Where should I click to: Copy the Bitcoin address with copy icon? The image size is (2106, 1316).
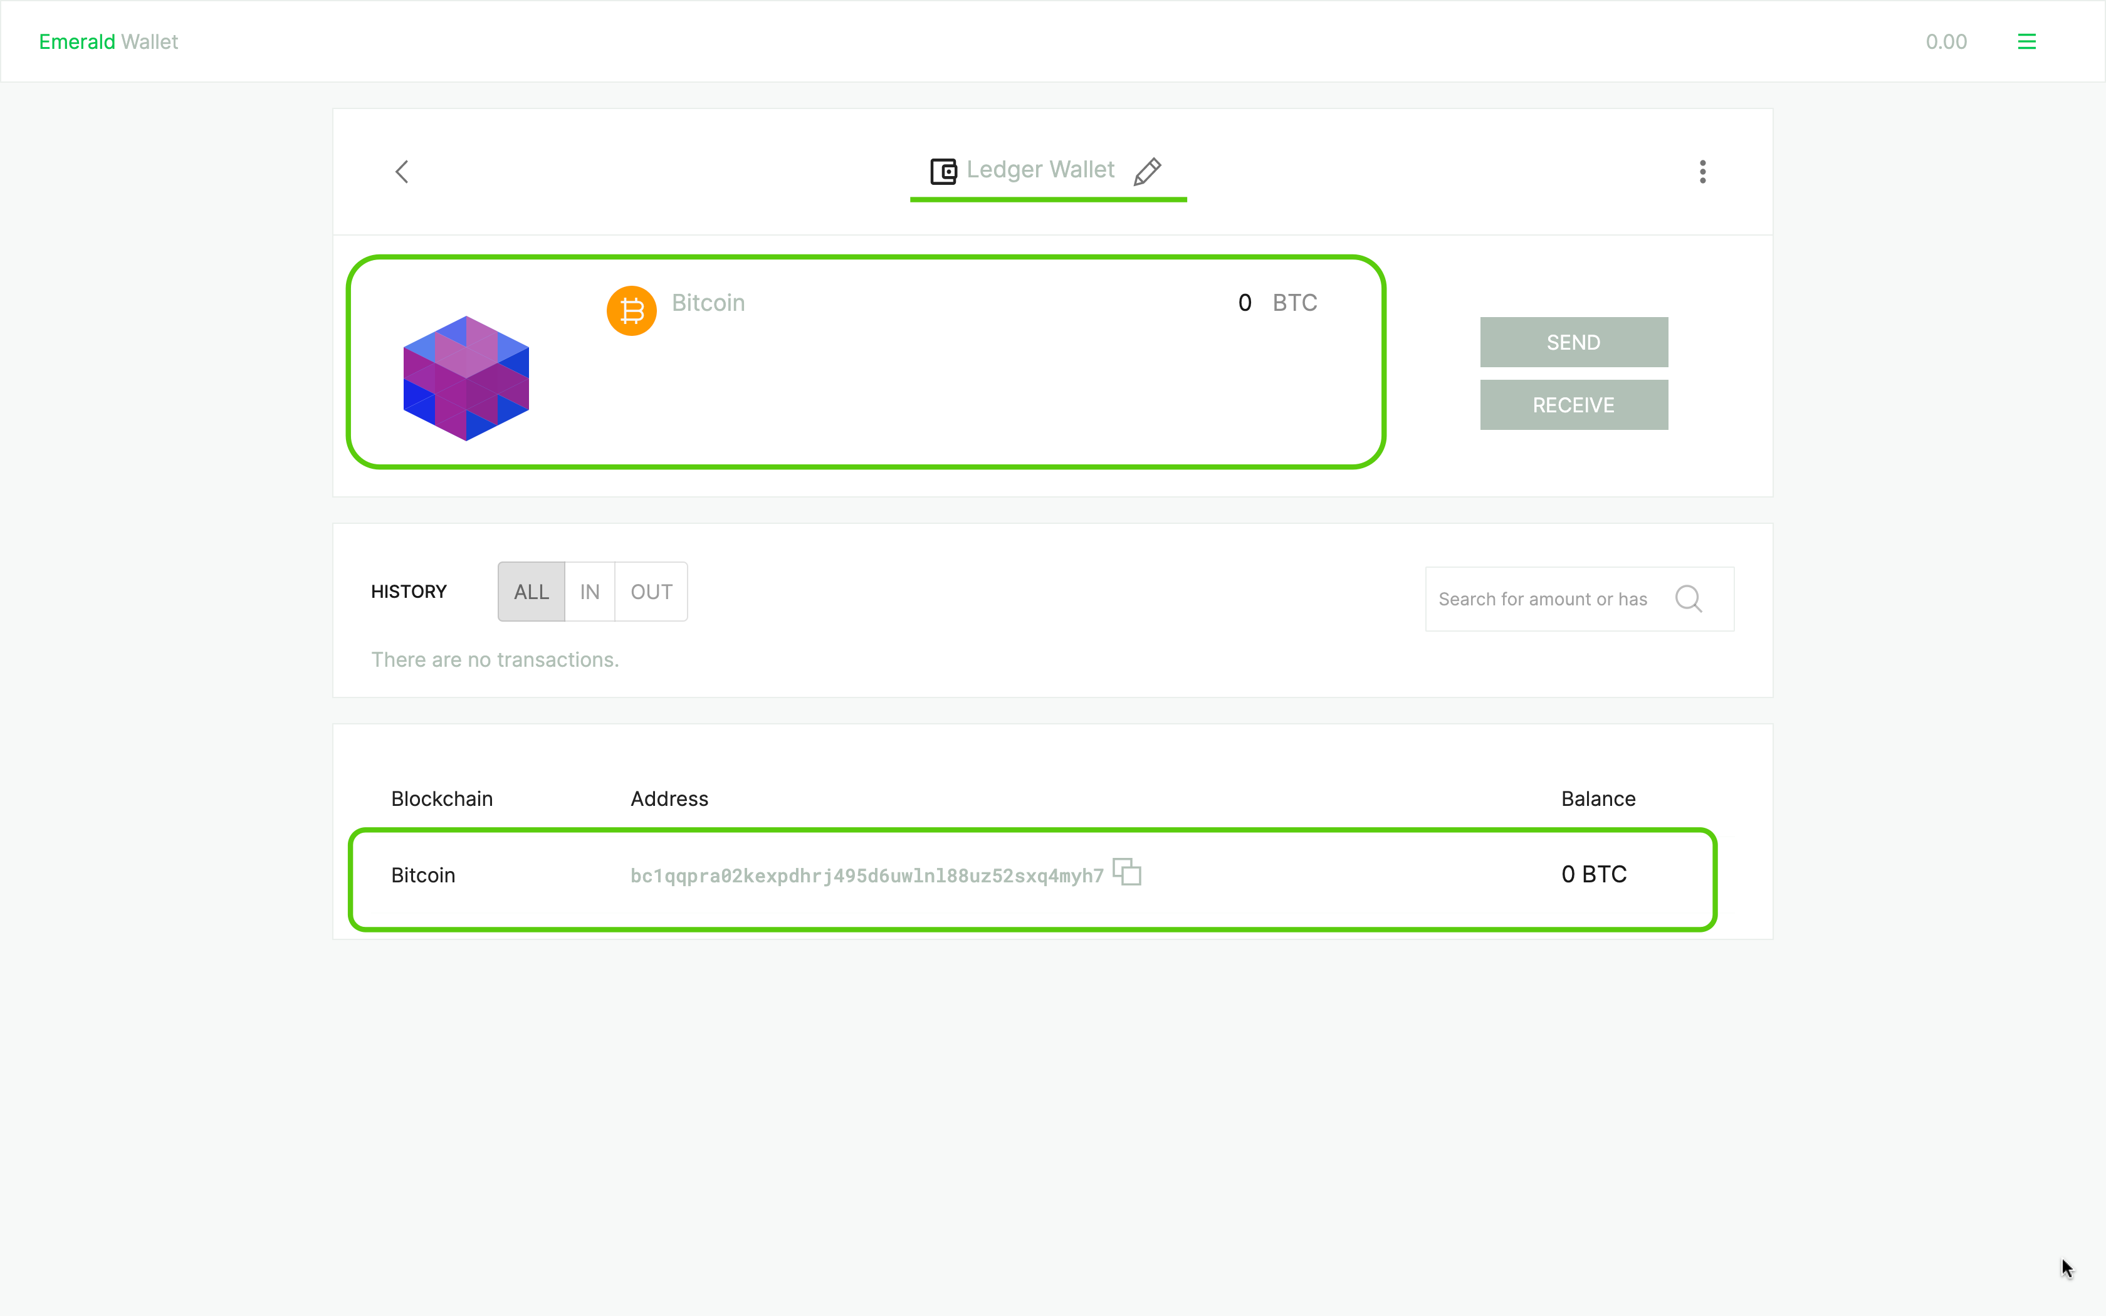(1127, 872)
